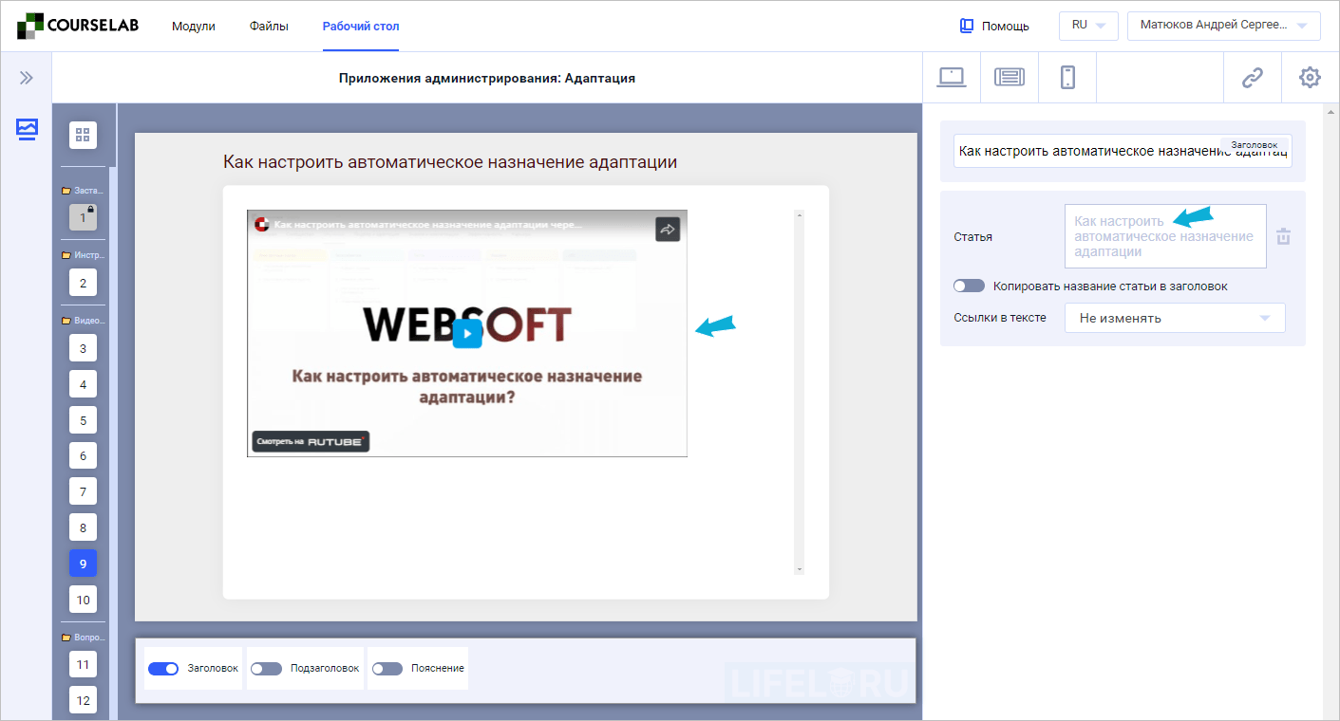1340x721 pixels.
Task: Open module settings via gear icon
Action: [x=1310, y=77]
